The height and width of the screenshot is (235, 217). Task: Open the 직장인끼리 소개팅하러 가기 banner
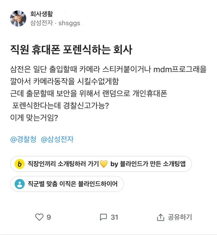point(101,164)
